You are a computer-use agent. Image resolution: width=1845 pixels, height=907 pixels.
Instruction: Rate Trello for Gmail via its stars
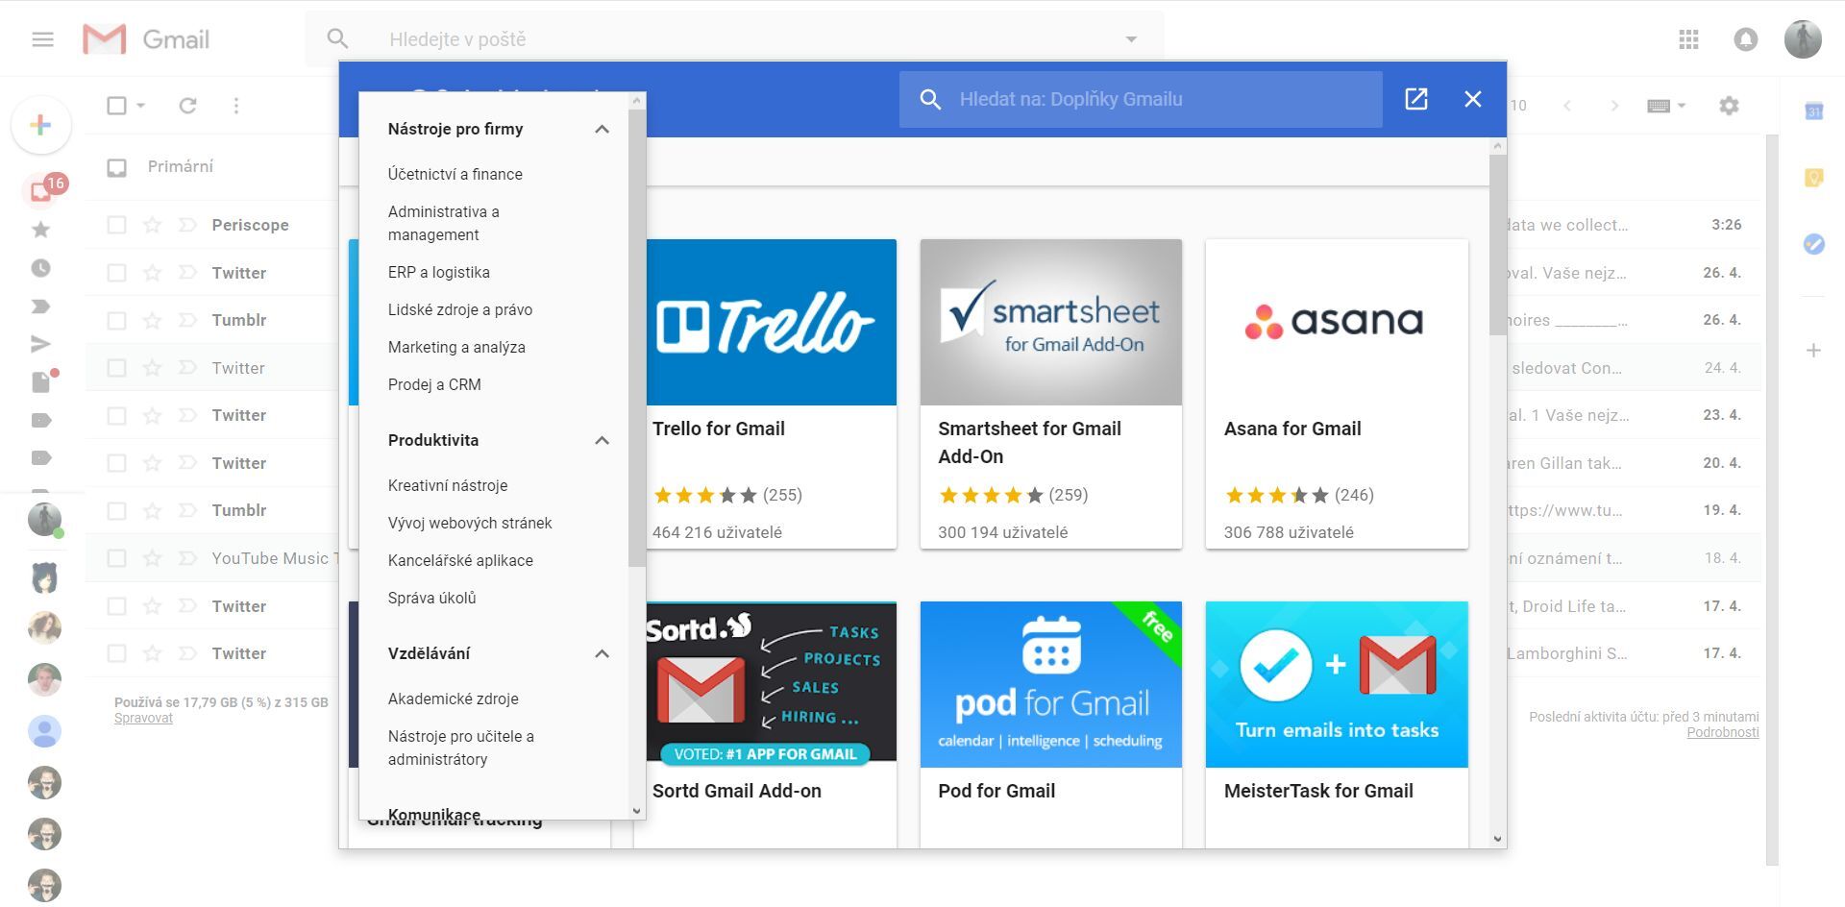(x=703, y=495)
